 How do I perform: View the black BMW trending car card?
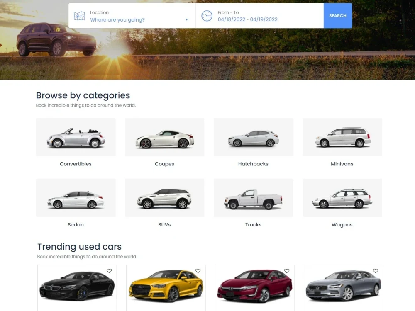[x=77, y=288]
